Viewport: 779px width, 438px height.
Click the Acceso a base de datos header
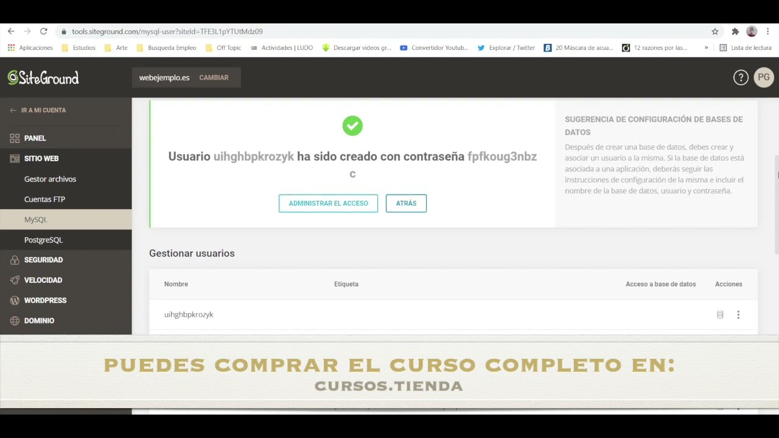point(660,284)
